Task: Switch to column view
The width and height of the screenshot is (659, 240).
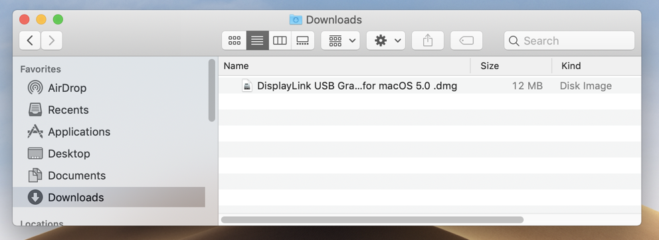Action: click(x=280, y=41)
